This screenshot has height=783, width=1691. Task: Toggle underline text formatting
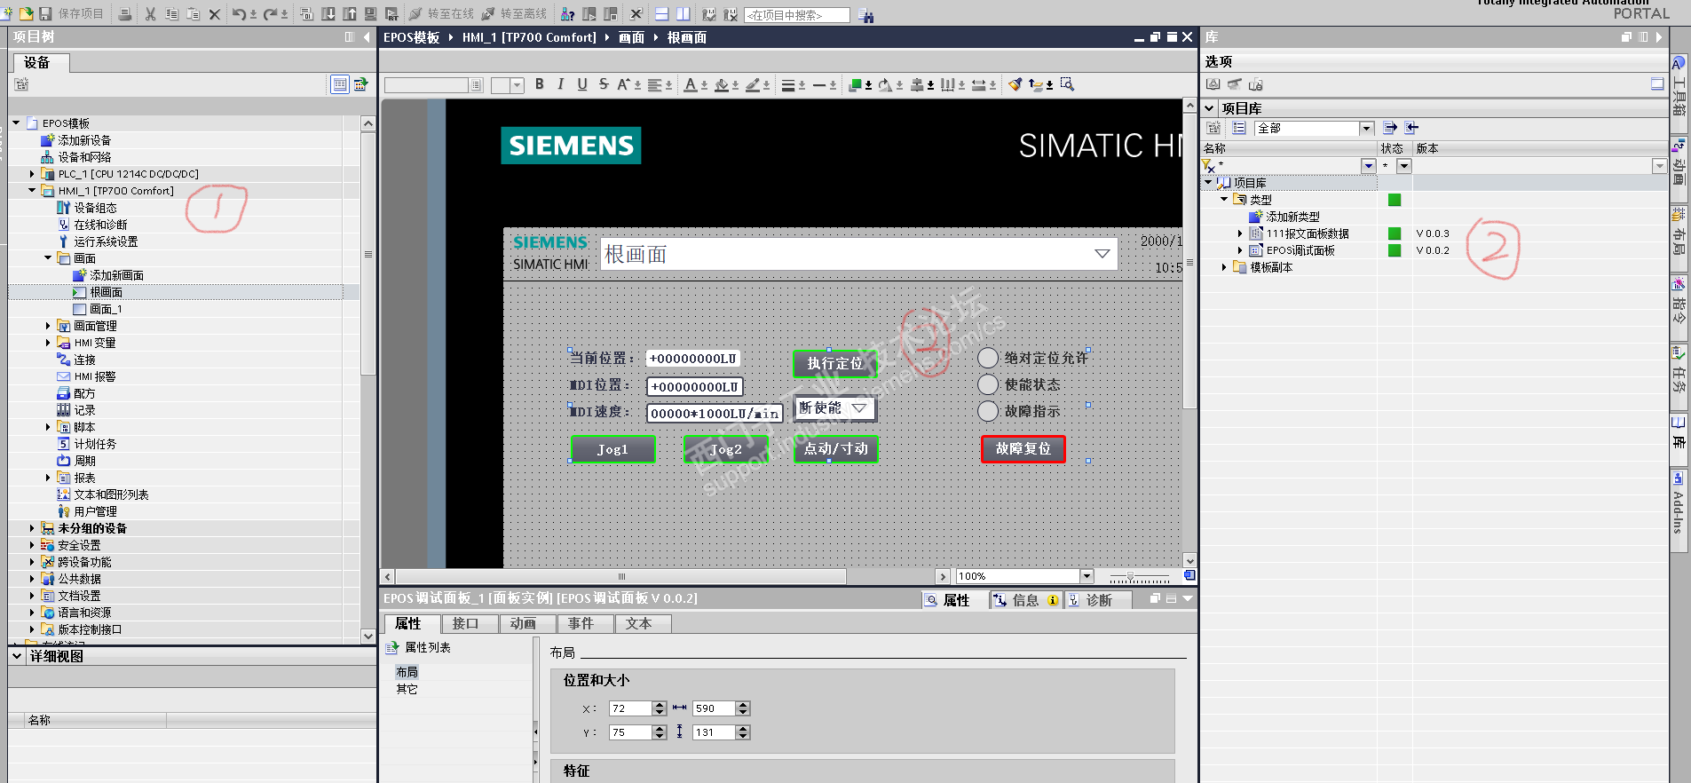point(582,84)
